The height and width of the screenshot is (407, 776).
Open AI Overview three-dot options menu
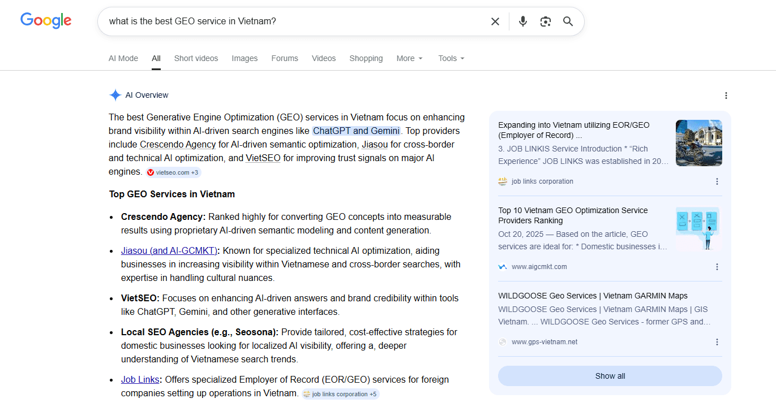(726, 96)
